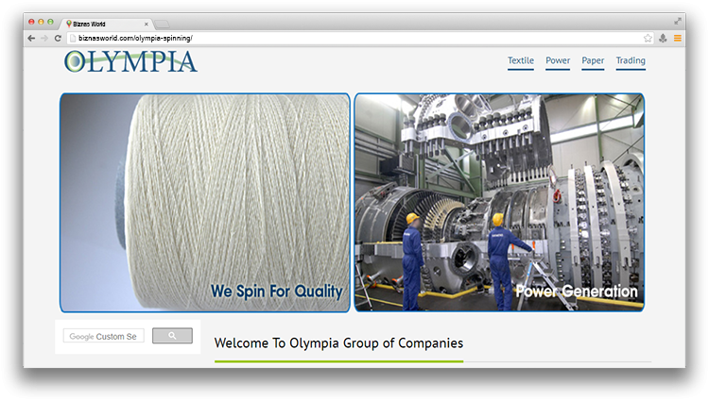This screenshot has width=709, height=401.
Task: Open the Power Generation banner image
Action: pyautogui.click(x=499, y=203)
